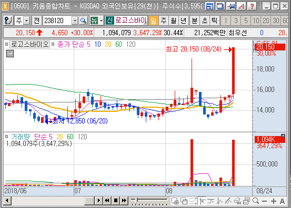Viewport: 291px width, 208px height.
Task: Zoom in with the plus icon
Action: tap(274, 201)
